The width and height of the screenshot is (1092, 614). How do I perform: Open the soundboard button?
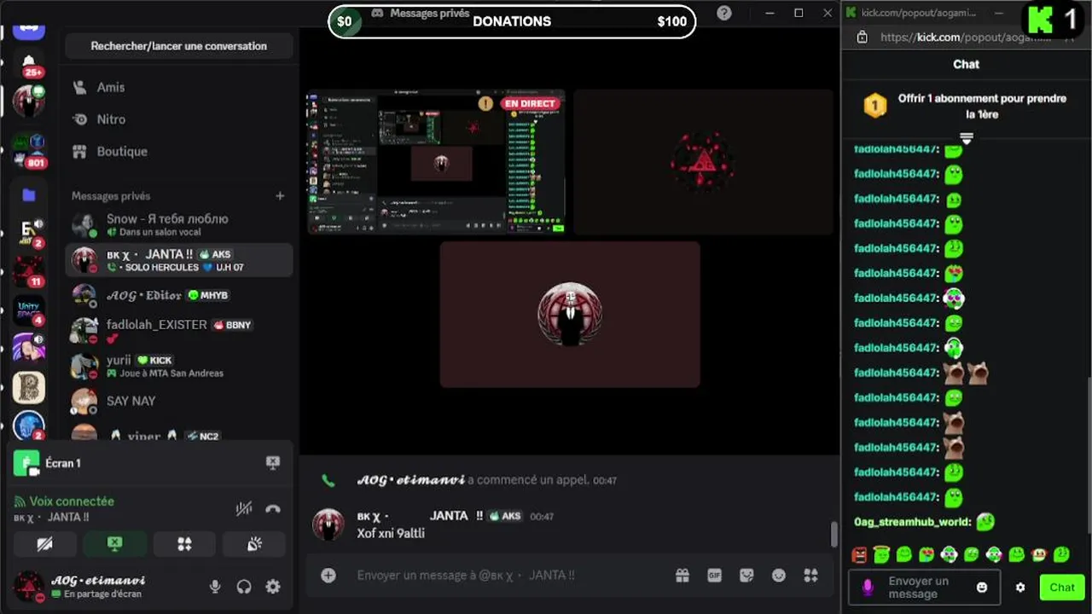[x=254, y=544]
